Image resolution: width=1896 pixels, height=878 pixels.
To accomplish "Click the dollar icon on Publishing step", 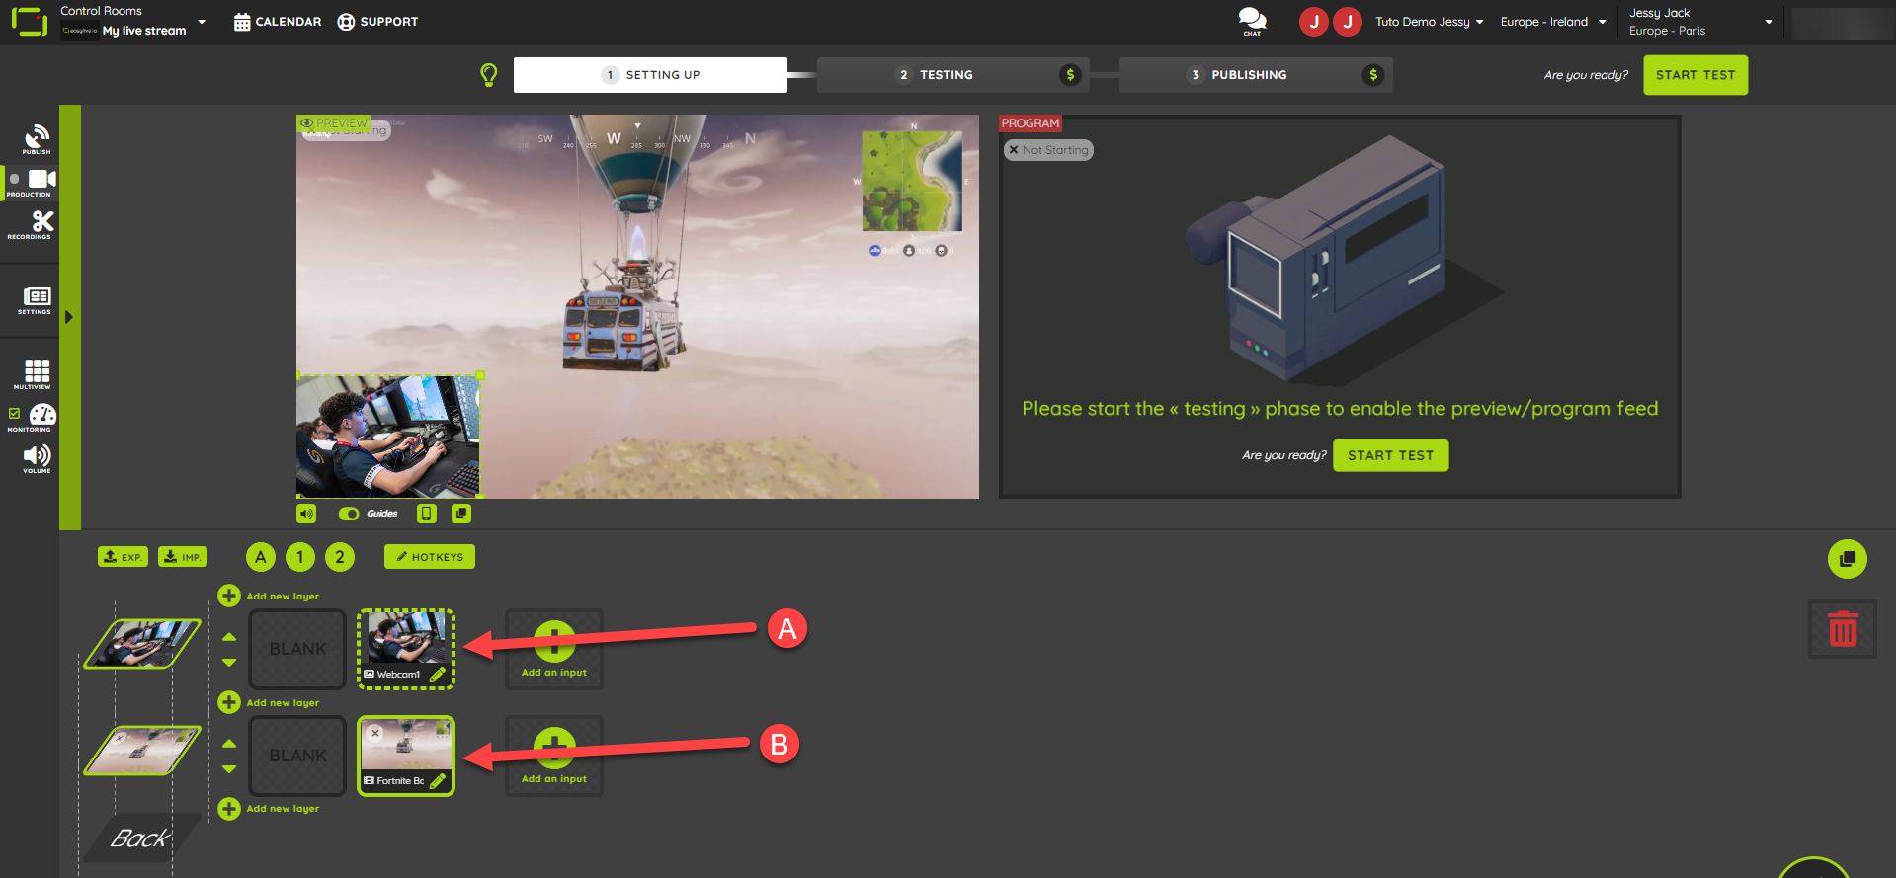I will point(1373,75).
